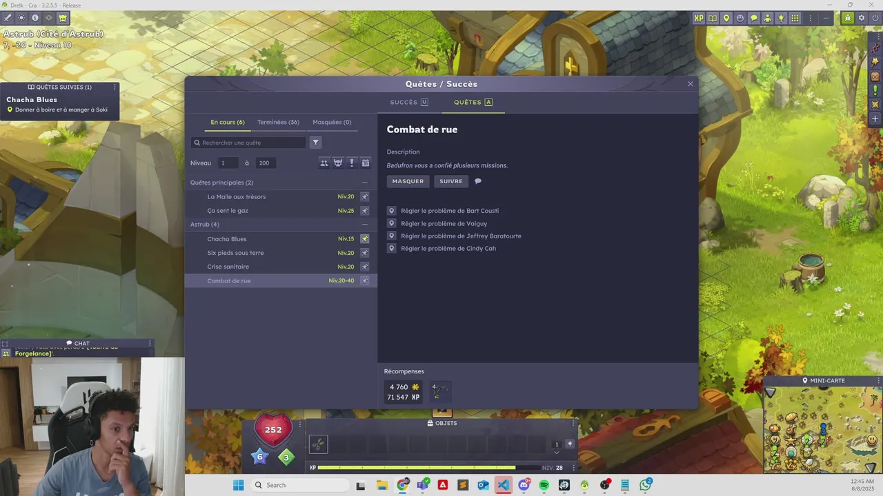Click the item reward icon in Récompenses
883x496 pixels.
click(439, 392)
